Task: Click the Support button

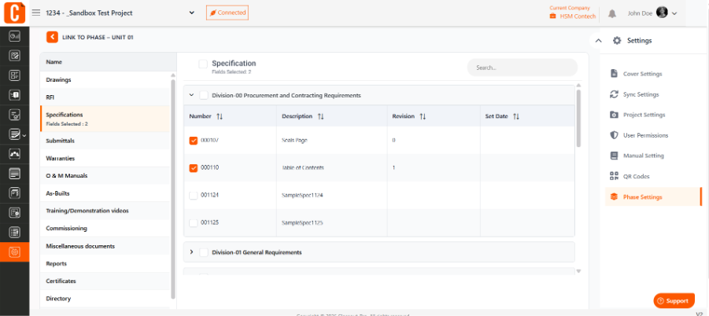Action: point(674,300)
